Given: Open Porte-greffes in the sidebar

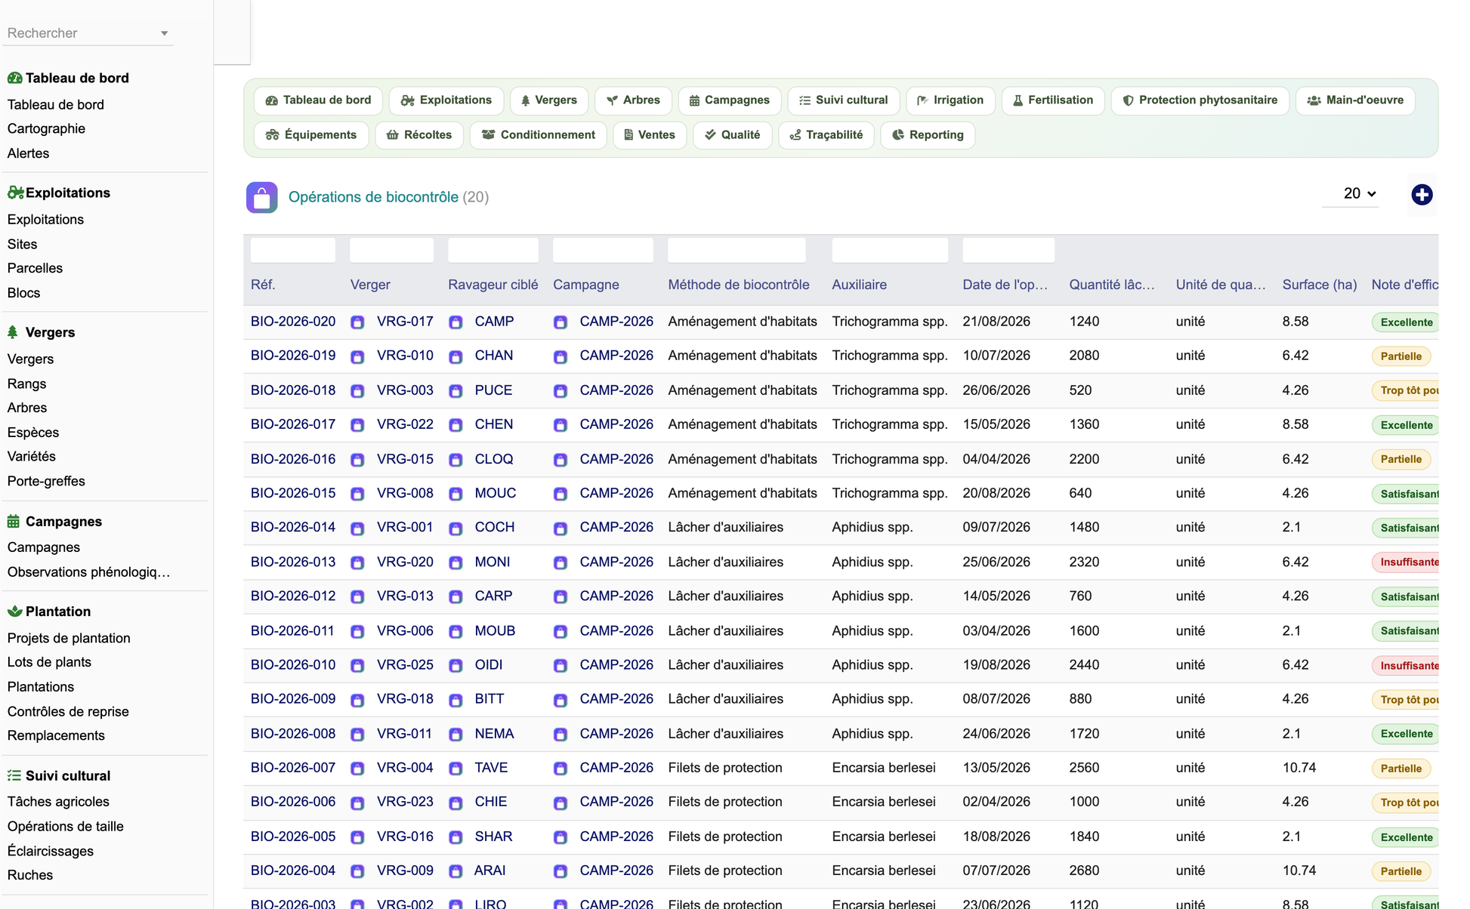Looking at the screenshot, I should [46, 481].
